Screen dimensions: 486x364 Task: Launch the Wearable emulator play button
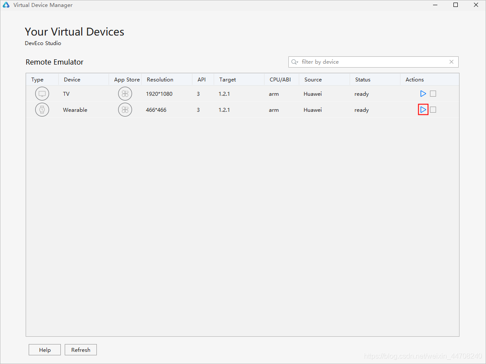click(x=423, y=110)
